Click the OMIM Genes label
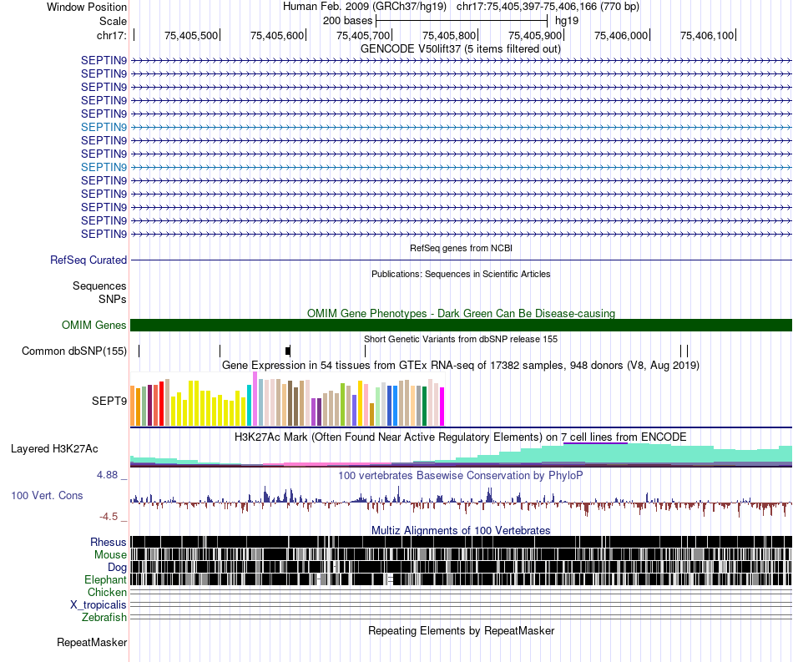This screenshot has width=793, height=662. 94,326
